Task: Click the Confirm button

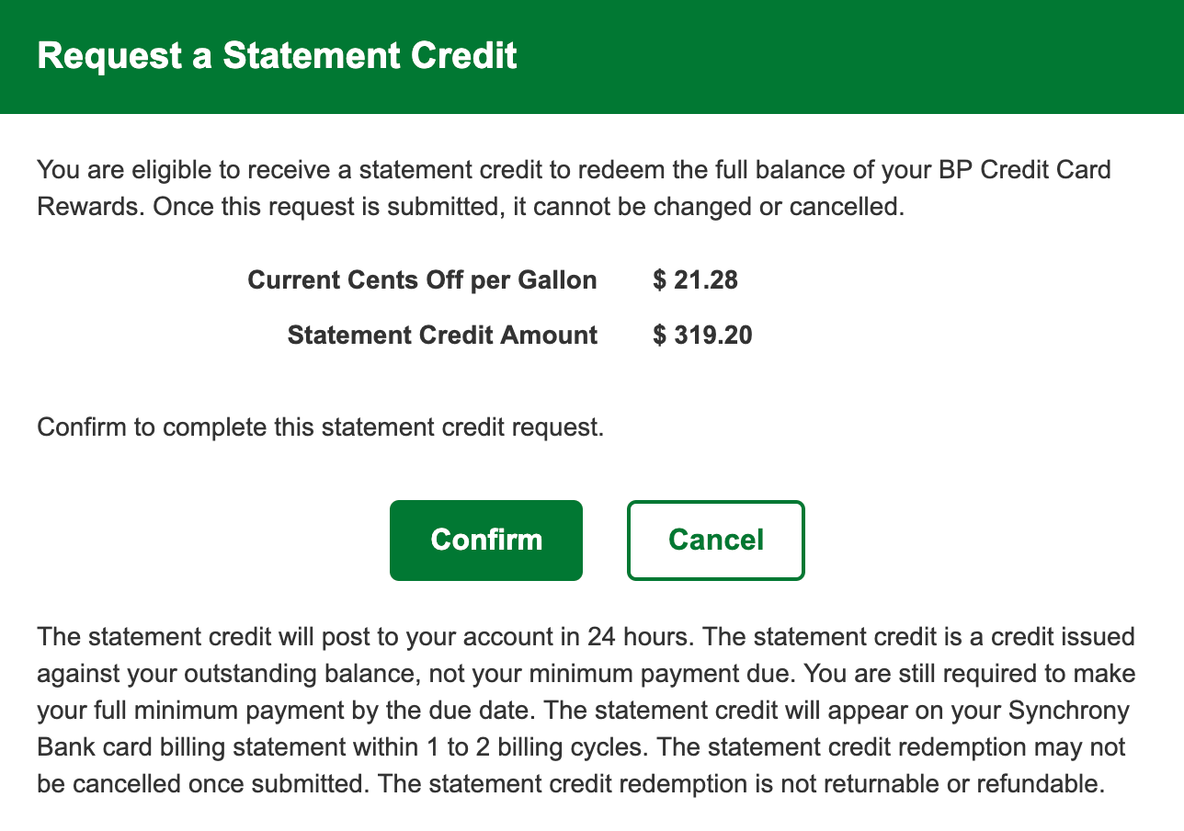Action: [x=486, y=541]
